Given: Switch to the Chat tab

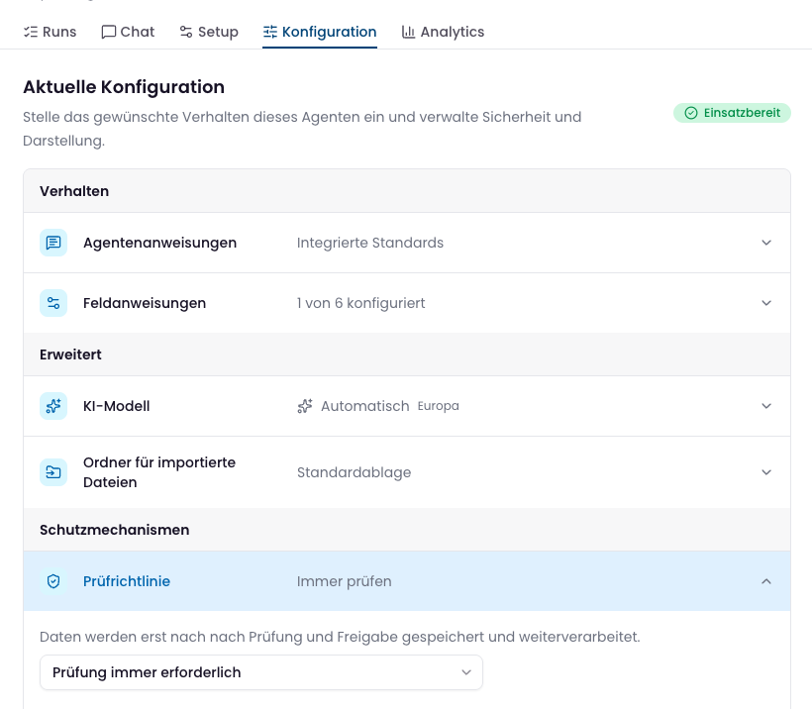Looking at the screenshot, I should (x=128, y=32).
